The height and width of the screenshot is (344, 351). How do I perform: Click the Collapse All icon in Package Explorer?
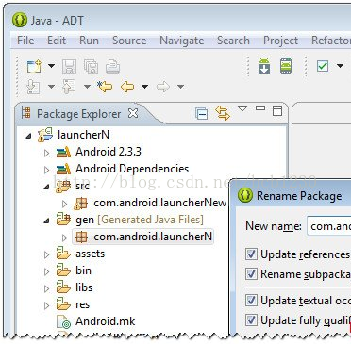[x=201, y=113]
